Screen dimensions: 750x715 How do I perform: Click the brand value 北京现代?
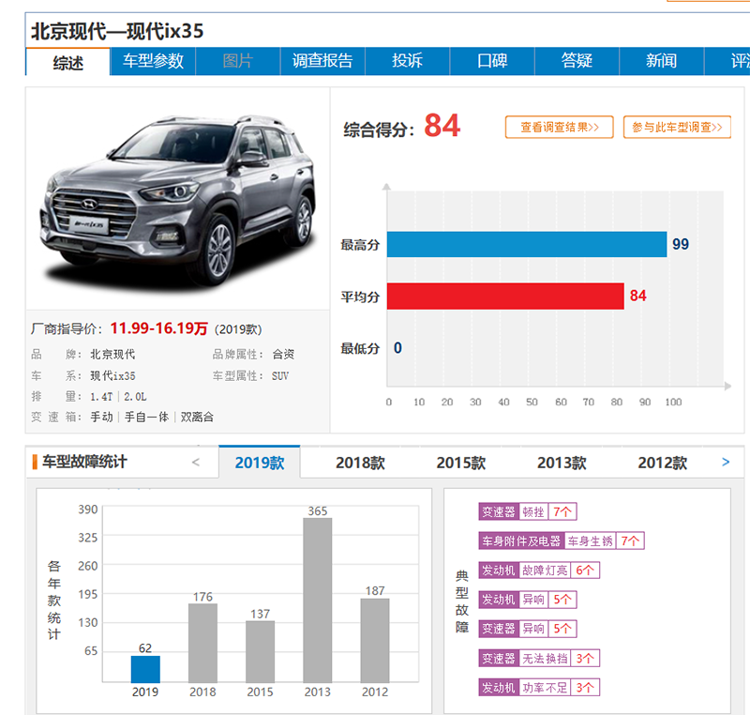point(112,354)
